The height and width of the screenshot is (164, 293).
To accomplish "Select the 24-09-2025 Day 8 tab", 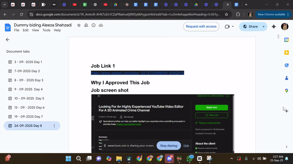I will pos(32,126).
